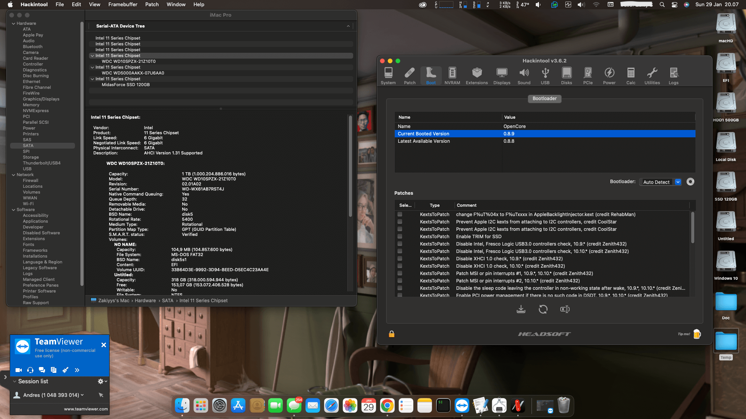Select NVMExpress in the sidebar
Image resolution: width=746 pixels, height=419 pixels.
click(x=36, y=111)
